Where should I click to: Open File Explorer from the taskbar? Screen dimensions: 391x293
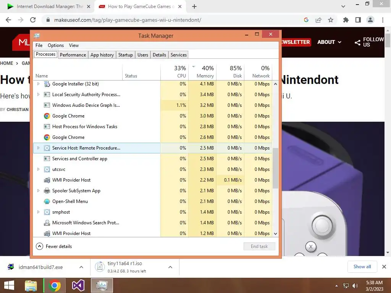31,285
